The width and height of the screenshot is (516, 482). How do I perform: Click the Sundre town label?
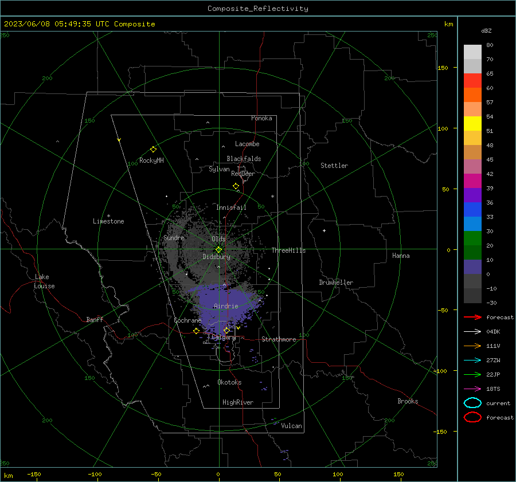click(x=174, y=237)
